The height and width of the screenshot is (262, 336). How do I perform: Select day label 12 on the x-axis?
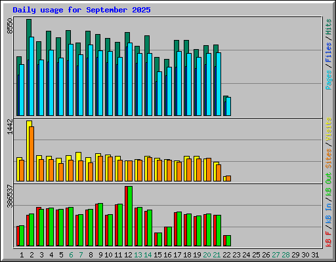pyautogui.click(x=128, y=255)
